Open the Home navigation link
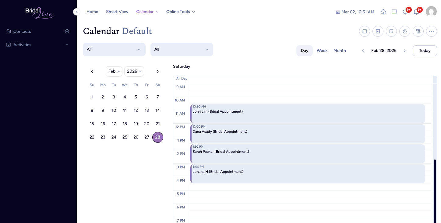 92,12
